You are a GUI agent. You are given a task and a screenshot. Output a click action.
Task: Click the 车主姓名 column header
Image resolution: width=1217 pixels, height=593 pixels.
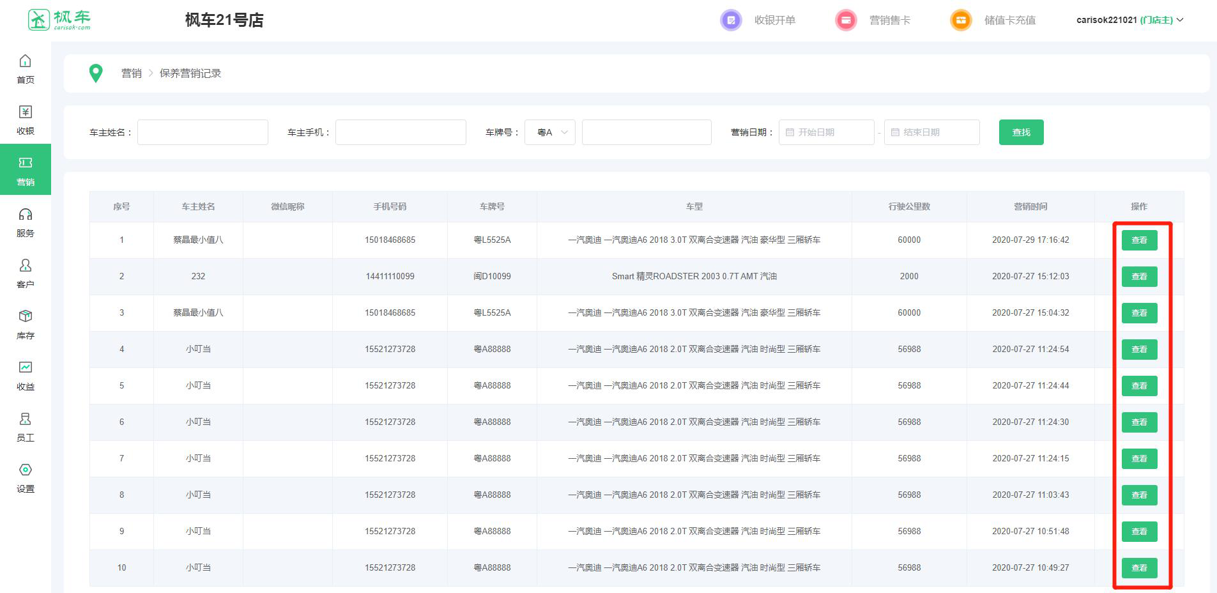198,206
